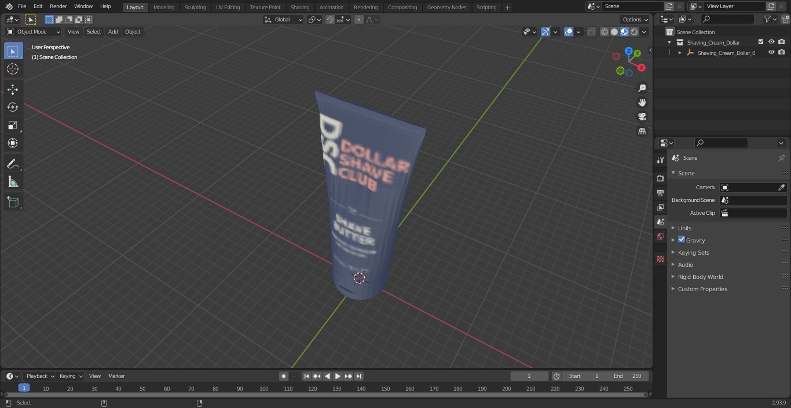Toggle Gravity checkbox

[682, 240]
